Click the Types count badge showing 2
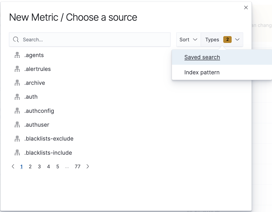 [227, 40]
